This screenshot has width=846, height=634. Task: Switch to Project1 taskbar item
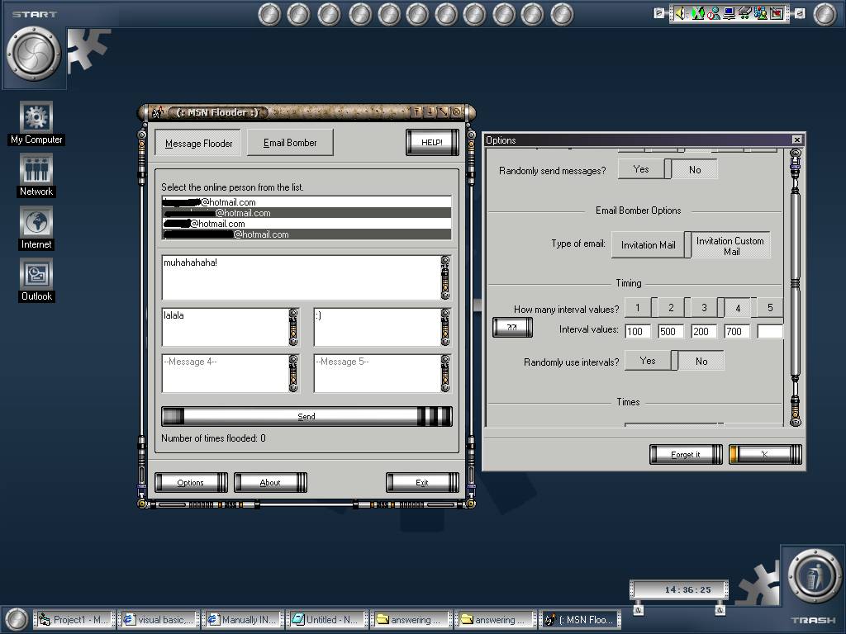74,620
